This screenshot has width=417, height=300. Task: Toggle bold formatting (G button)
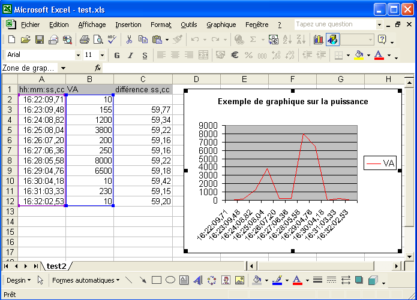coord(117,55)
